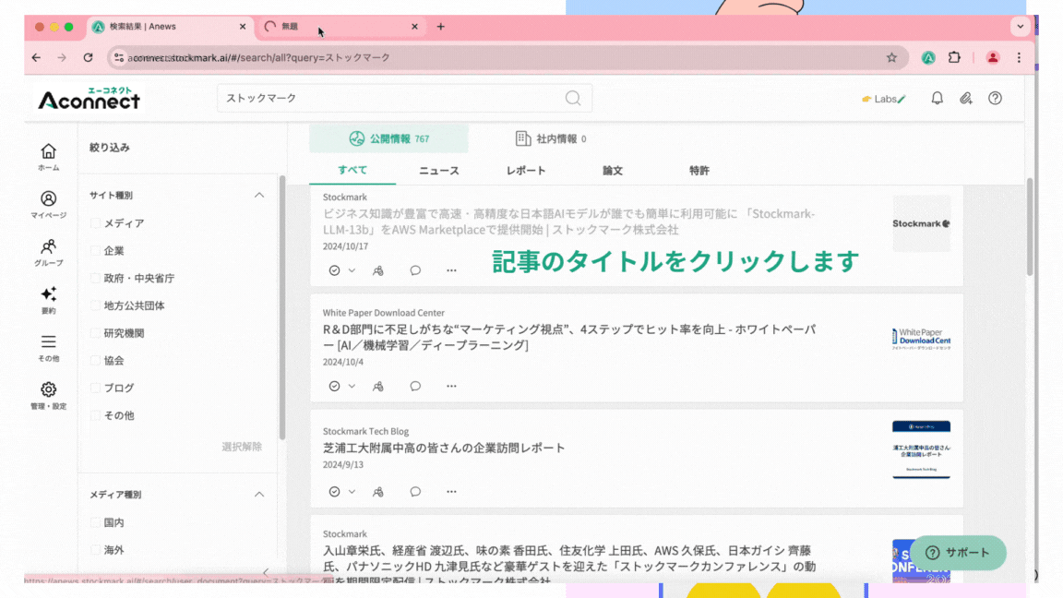The width and height of the screenshot is (1063, 598).
Task: Open read-status dropdown for 芝浦工大附属中高 article
Action: 352,492
